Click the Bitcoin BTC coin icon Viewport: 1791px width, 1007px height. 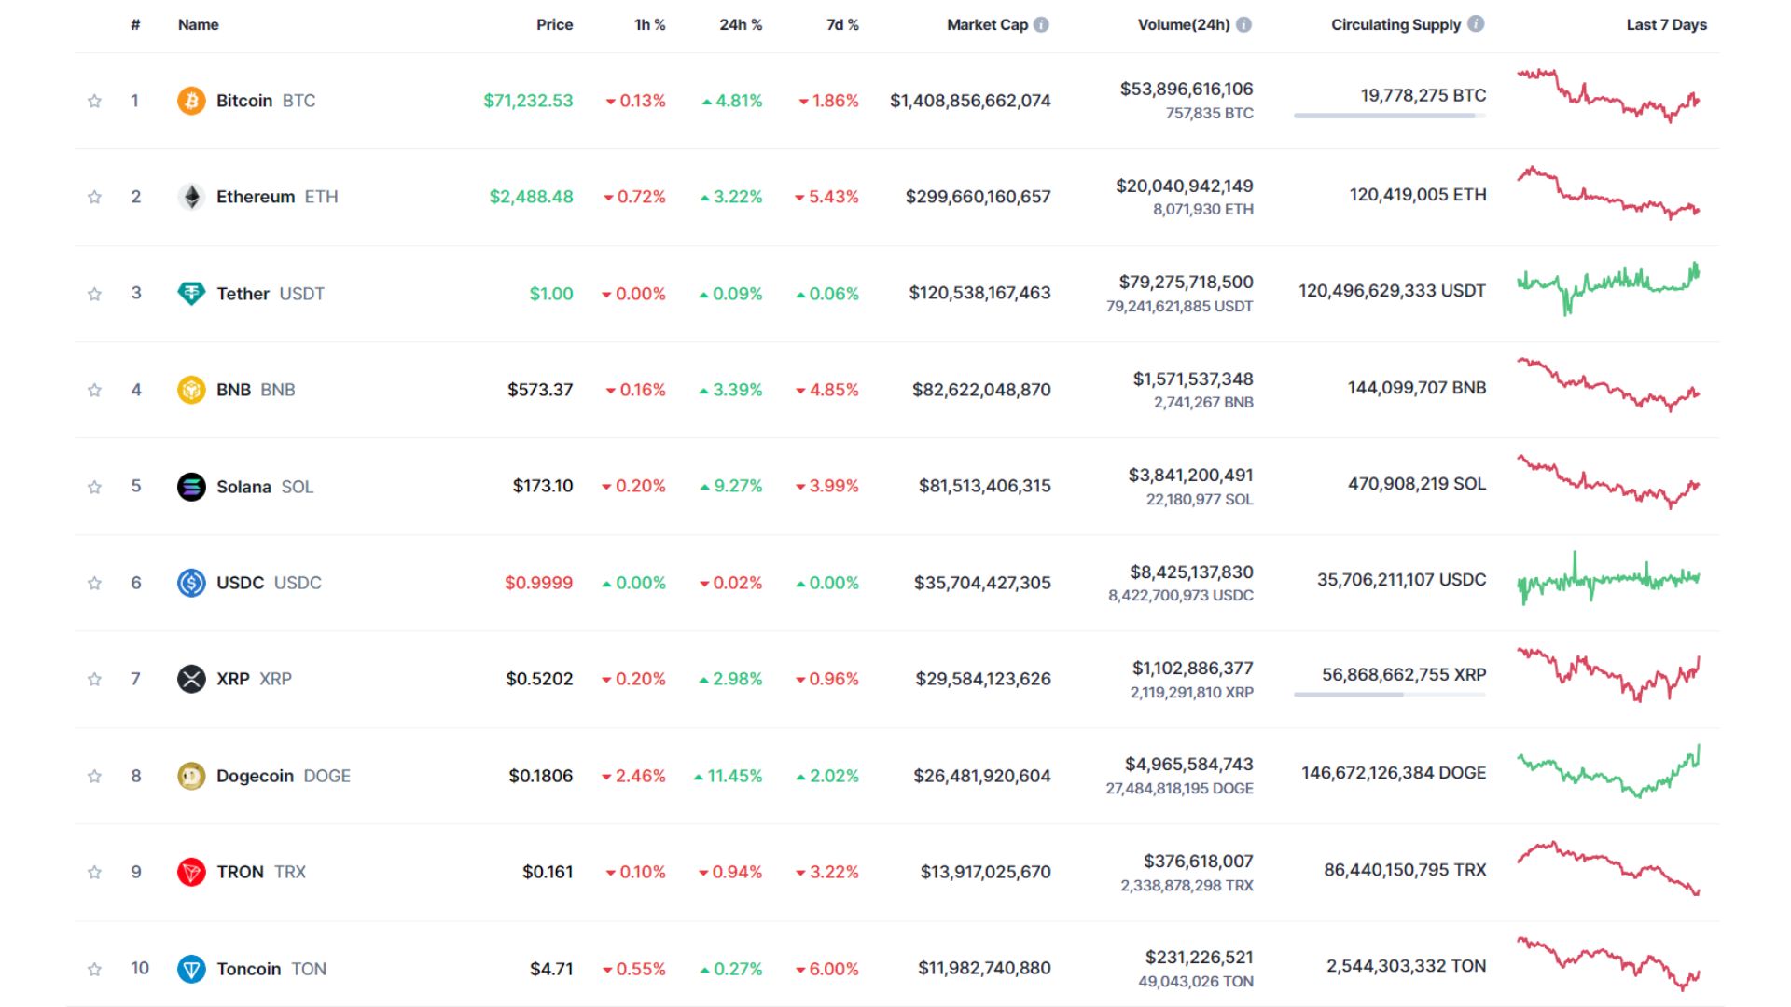(191, 100)
